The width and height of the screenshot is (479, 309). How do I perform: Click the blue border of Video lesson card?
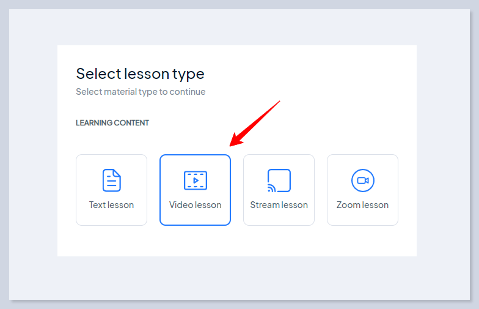pos(160,190)
